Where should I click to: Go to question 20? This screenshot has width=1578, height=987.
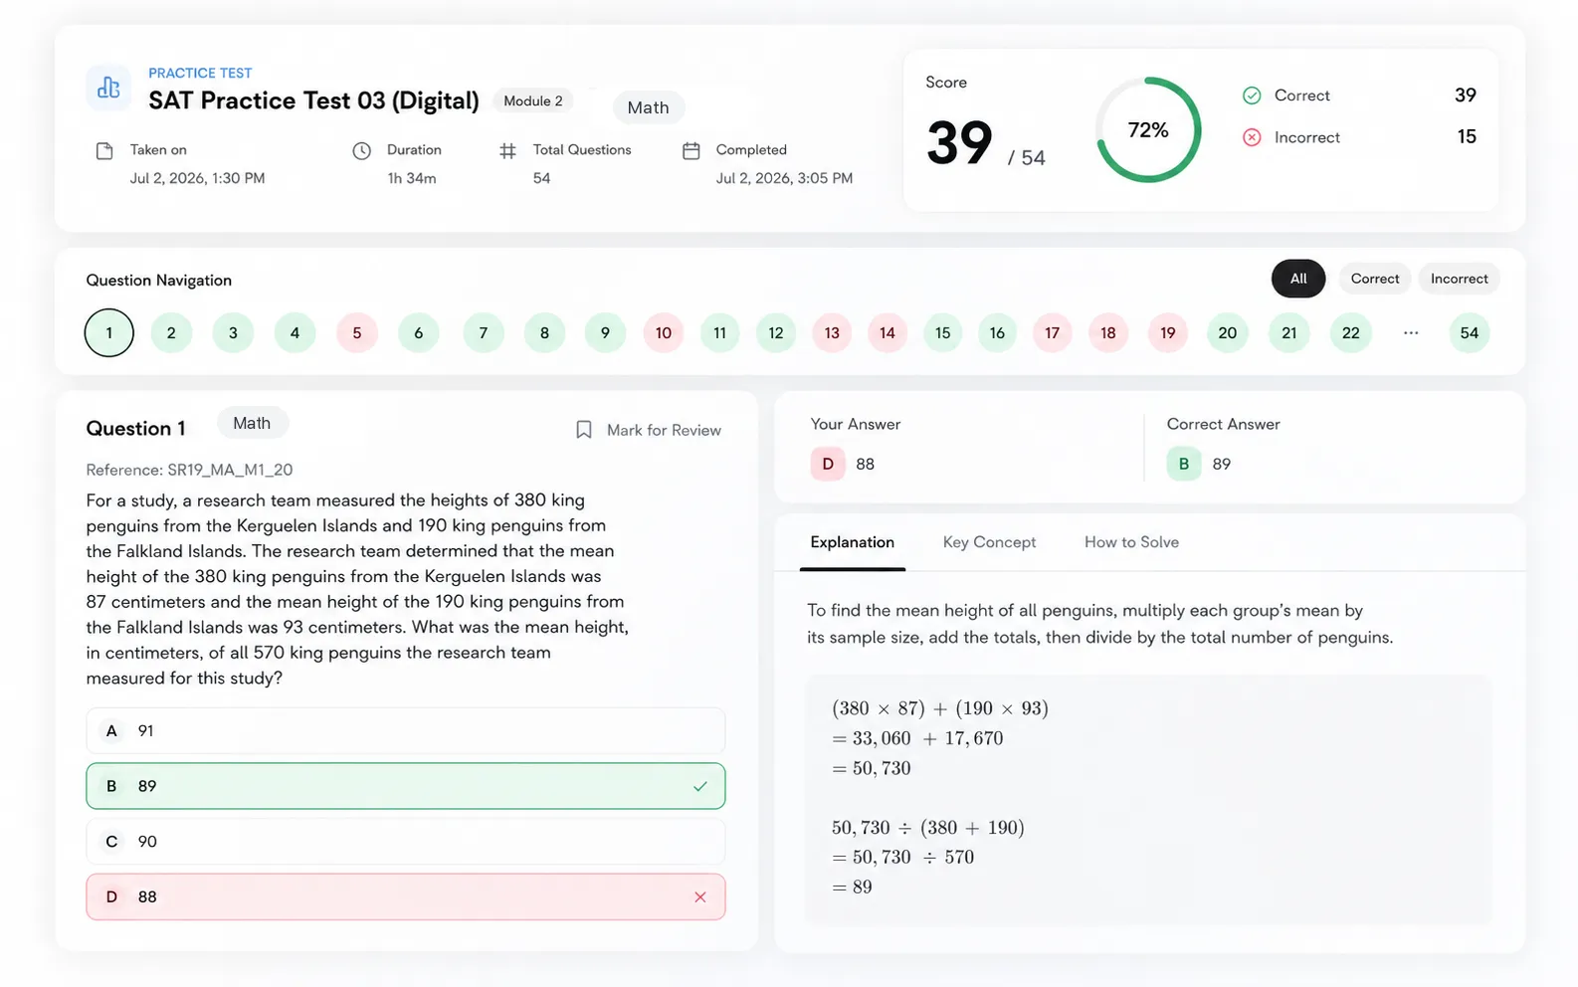click(1228, 332)
